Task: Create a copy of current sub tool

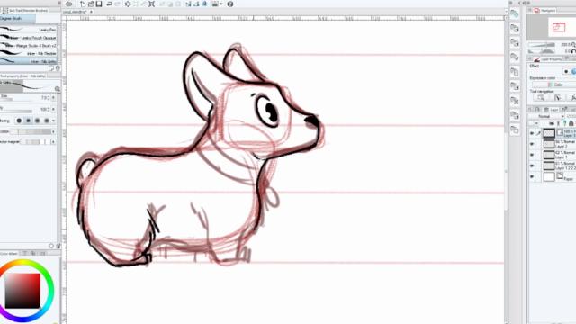Action: tap(51, 68)
